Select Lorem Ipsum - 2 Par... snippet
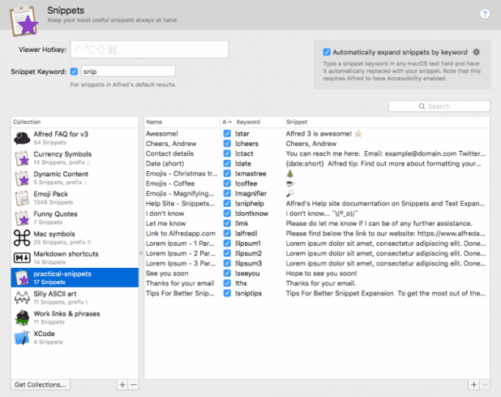 (x=317, y=253)
